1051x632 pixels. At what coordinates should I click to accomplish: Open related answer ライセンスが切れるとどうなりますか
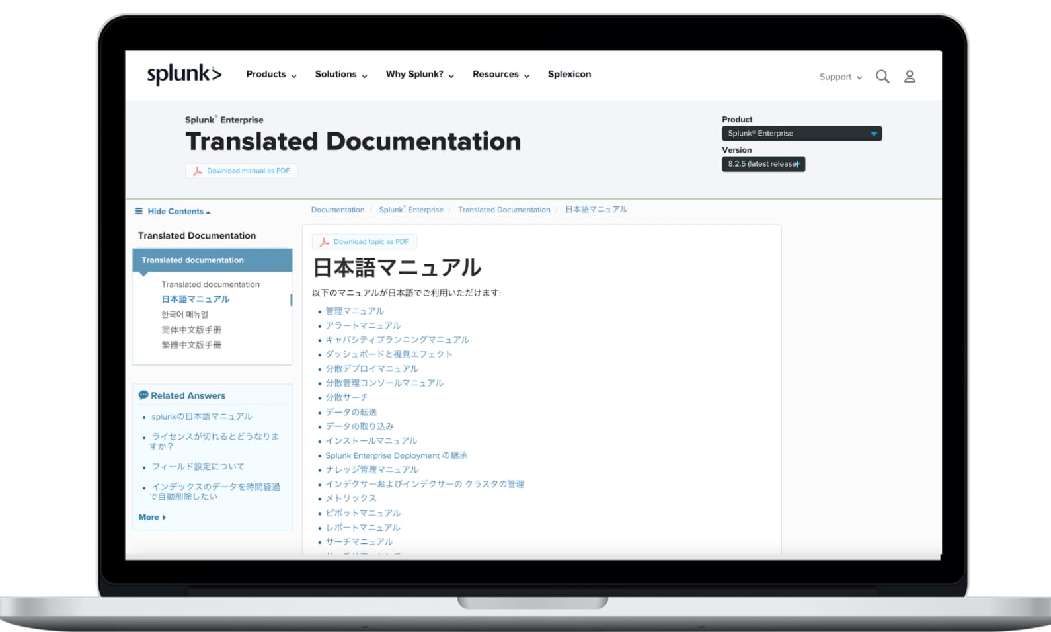point(215,441)
